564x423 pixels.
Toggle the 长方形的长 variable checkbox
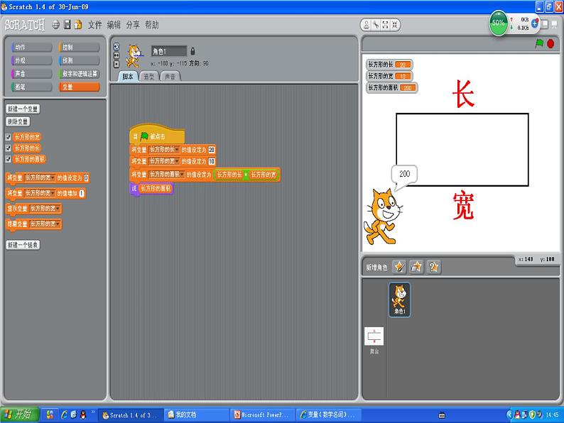tap(9, 148)
